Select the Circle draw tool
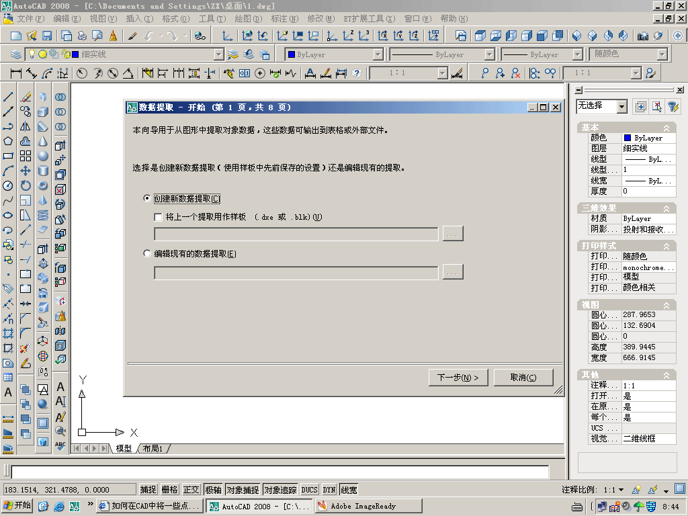Image resolution: width=688 pixels, height=516 pixels. point(8,186)
